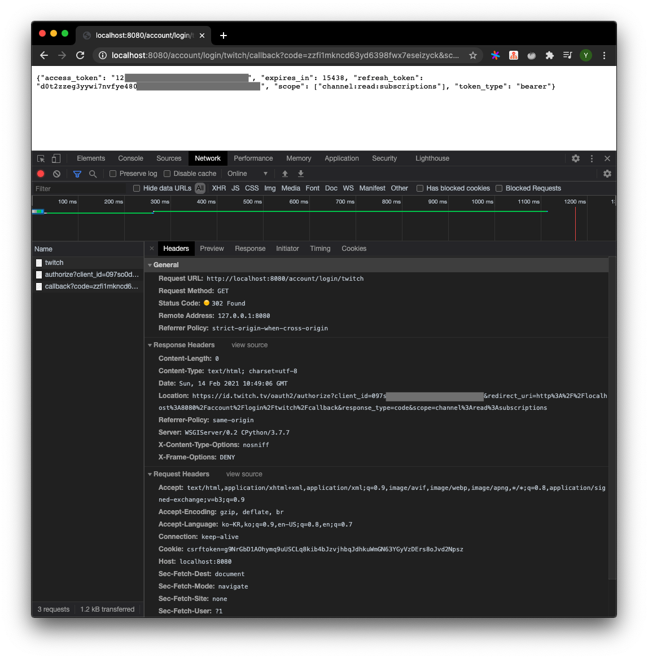Viewport: 648px width, 659px height.
Task: Toggle the network filter bar
Action: 77,174
